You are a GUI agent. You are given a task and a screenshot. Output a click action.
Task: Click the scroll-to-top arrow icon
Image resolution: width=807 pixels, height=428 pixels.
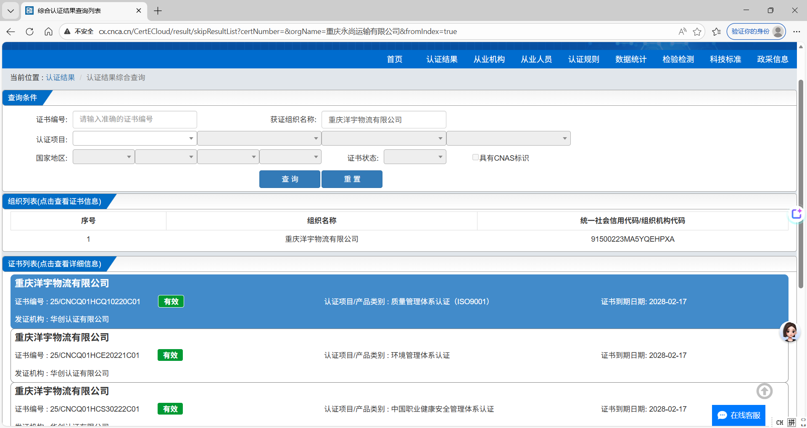(764, 391)
